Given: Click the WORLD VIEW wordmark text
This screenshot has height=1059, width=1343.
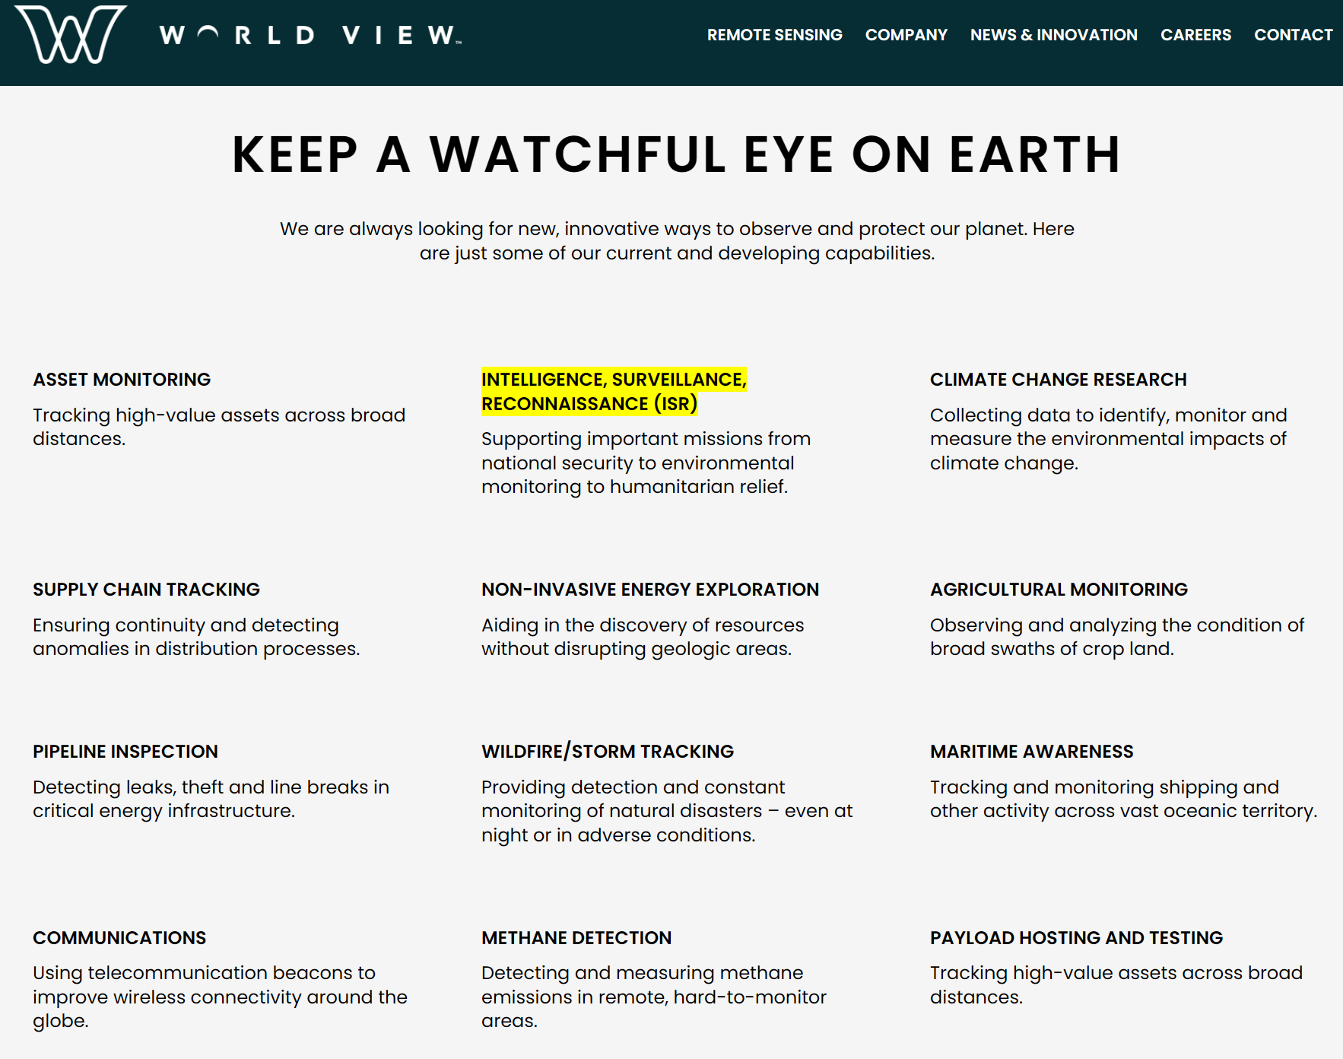Looking at the screenshot, I should [310, 36].
